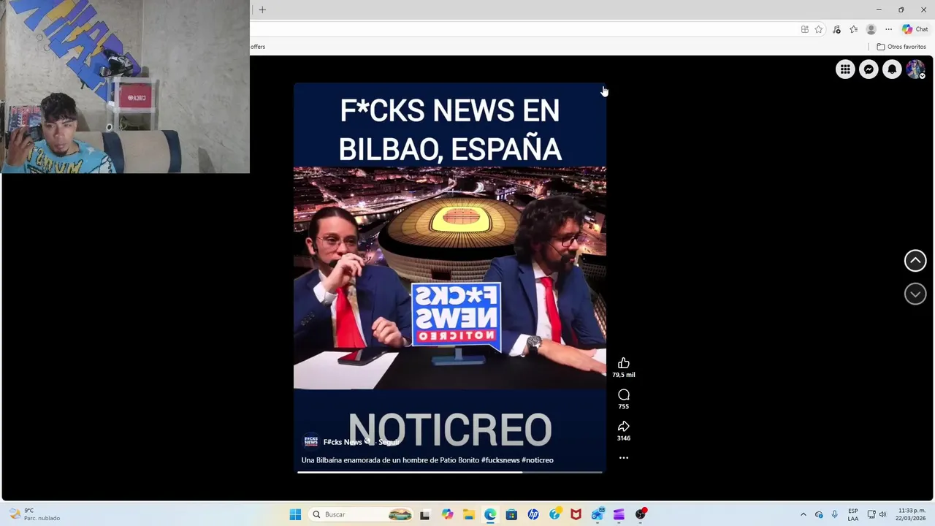The width and height of the screenshot is (935, 526).
Task: Open the reel comments (755)
Action: click(623, 394)
